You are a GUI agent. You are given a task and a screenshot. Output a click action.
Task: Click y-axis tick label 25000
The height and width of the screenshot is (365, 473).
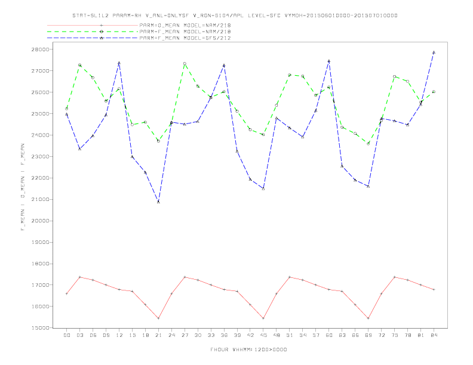pyautogui.click(x=41, y=114)
